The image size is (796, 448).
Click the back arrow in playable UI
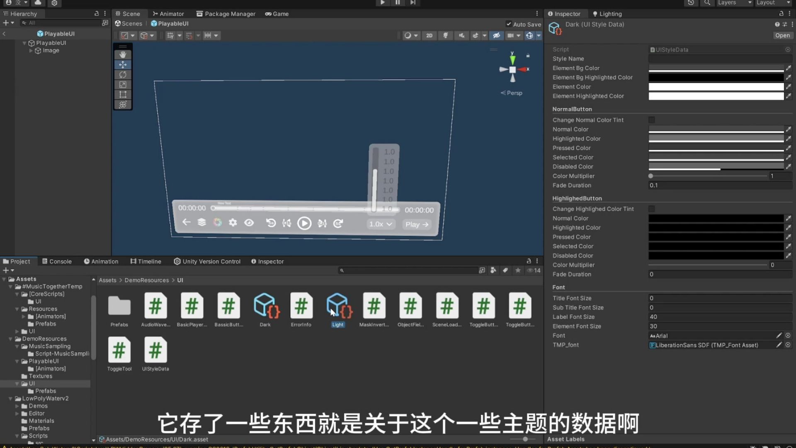[x=187, y=222]
